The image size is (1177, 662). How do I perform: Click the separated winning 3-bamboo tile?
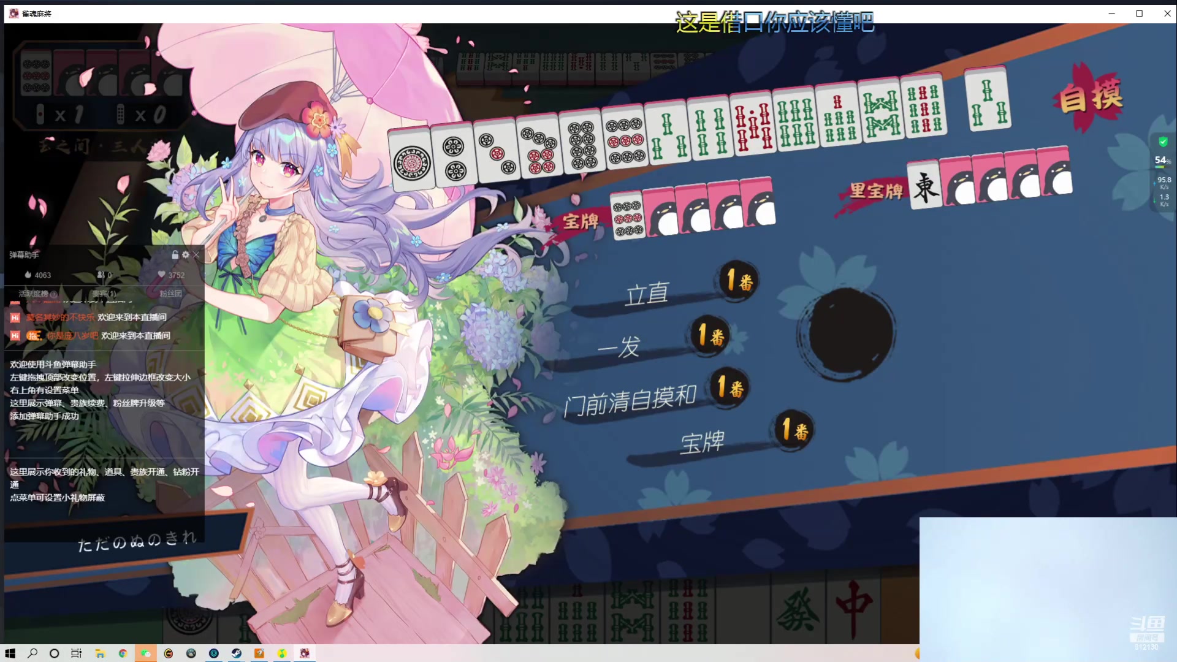(x=988, y=99)
